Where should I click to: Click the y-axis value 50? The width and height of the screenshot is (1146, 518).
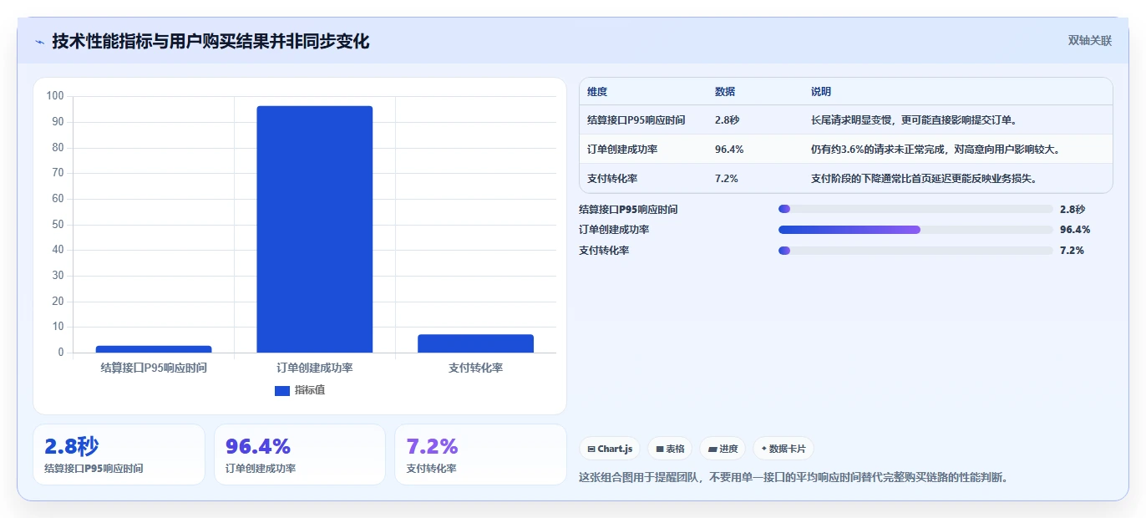58,224
